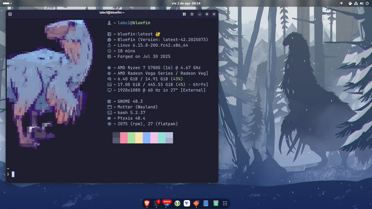The height and width of the screenshot is (209, 372).
Task: Open the terminal dock icon with badge 1
Action: coord(157,203)
